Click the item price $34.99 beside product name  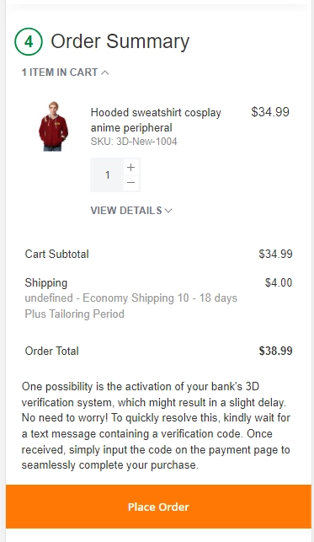tap(270, 112)
